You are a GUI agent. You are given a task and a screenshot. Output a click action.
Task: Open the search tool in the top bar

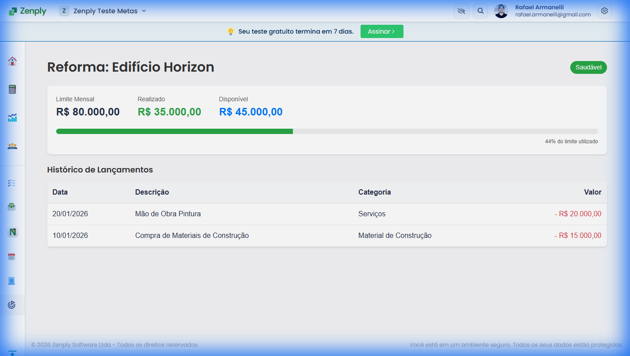(480, 11)
